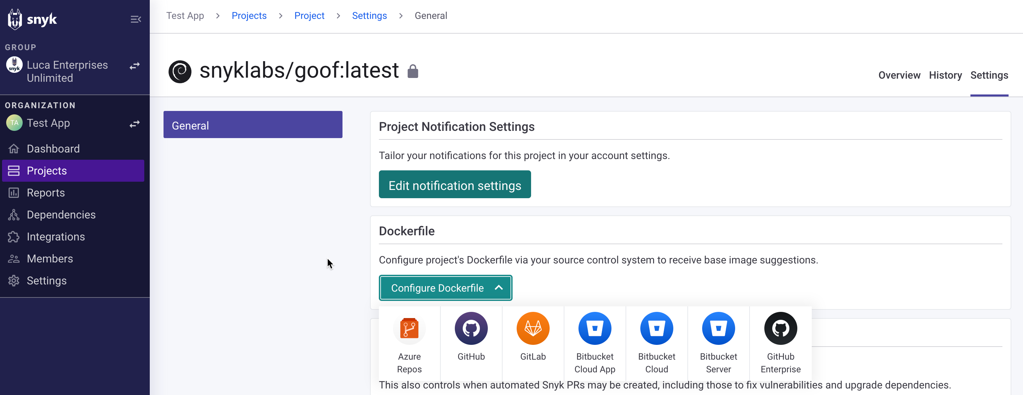The height and width of the screenshot is (395, 1023).
Task: Select Reports in the sidebar
Action: 46,193
